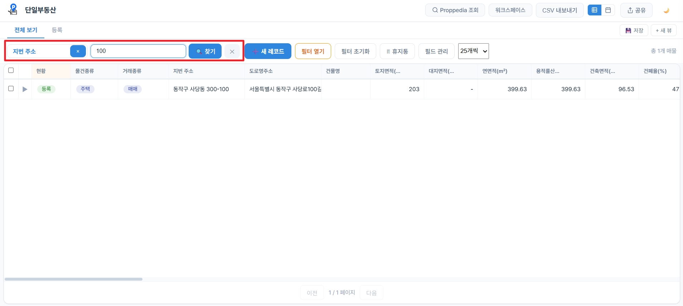Click 건물명 column header
Image resolution: width=683 pixels, height=306 pixels.
pyautogui.click(x=346, y=71)
